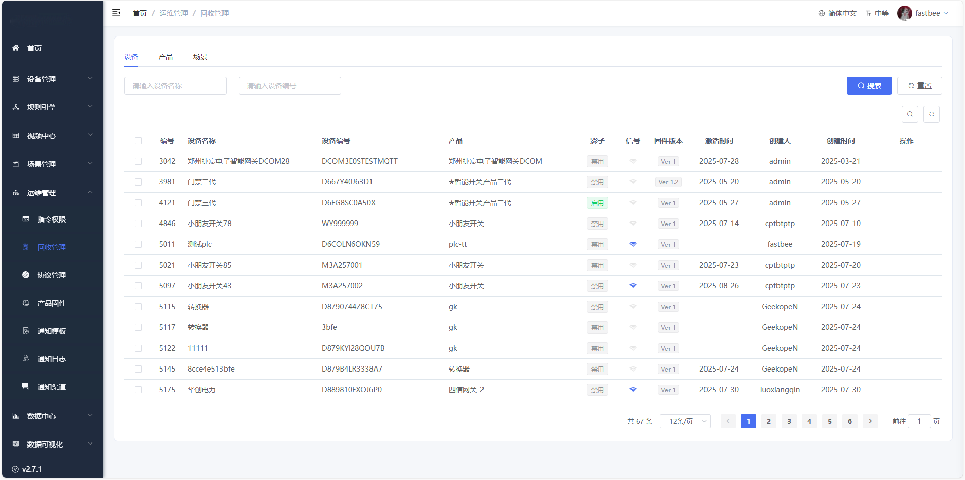Check the select-all checkbox in table header

pyautogui.click(x=138, y=141)
